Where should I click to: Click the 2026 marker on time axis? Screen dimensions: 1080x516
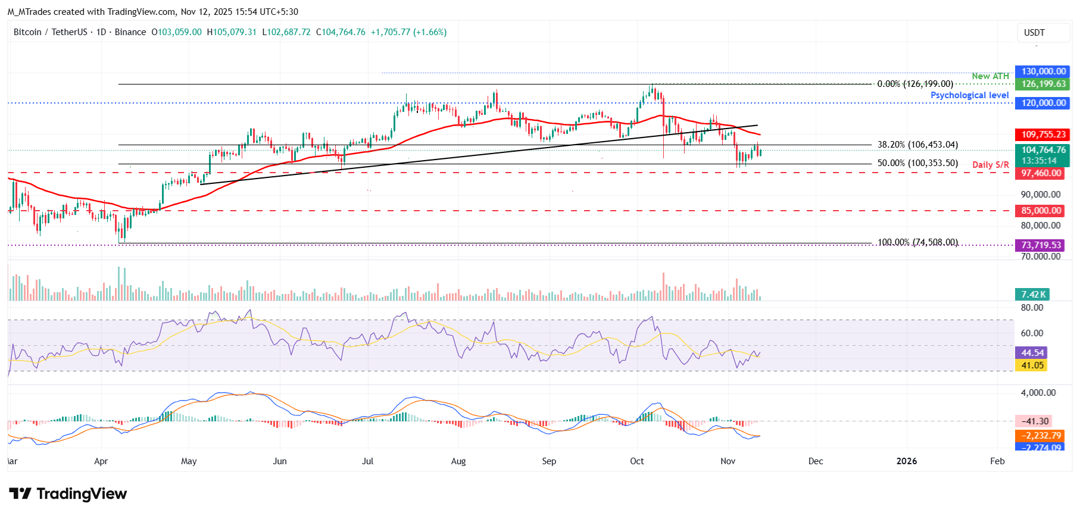click(x=906, y=461)
